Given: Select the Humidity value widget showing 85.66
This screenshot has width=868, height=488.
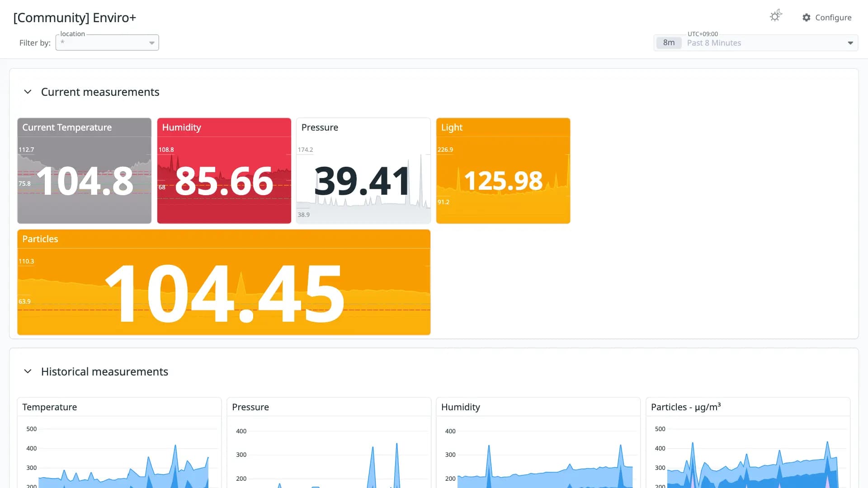Looking at the screenshot, I should pos(224,171).
